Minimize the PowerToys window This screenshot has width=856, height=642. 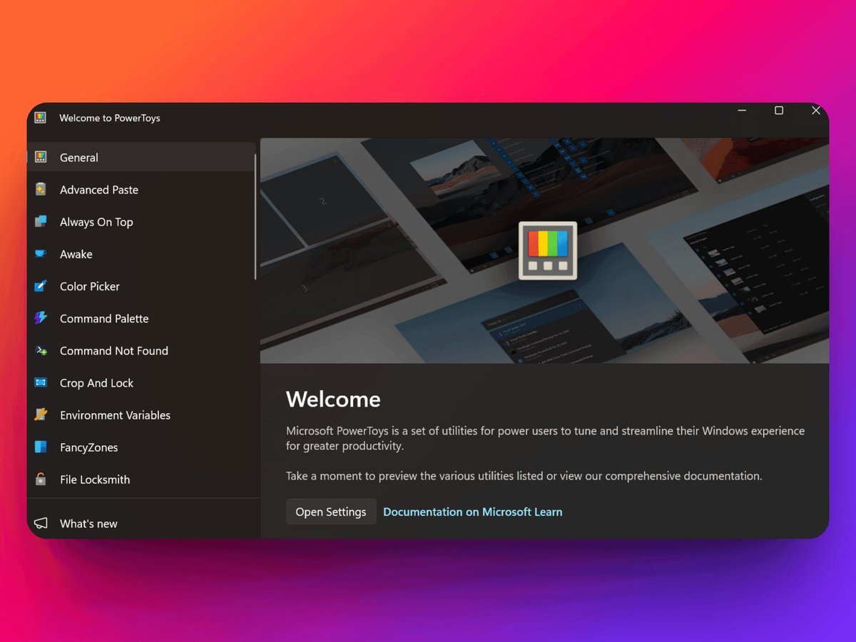coord(743,111)
